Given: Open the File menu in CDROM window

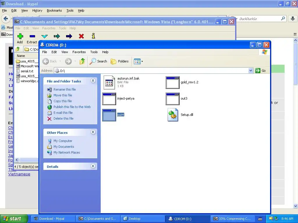Looking at the screenshot, I should (45, 52).
